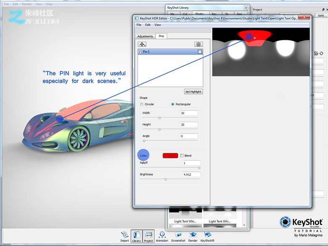Open the Setti... tab in Project panel

click(x=321, y=16)
